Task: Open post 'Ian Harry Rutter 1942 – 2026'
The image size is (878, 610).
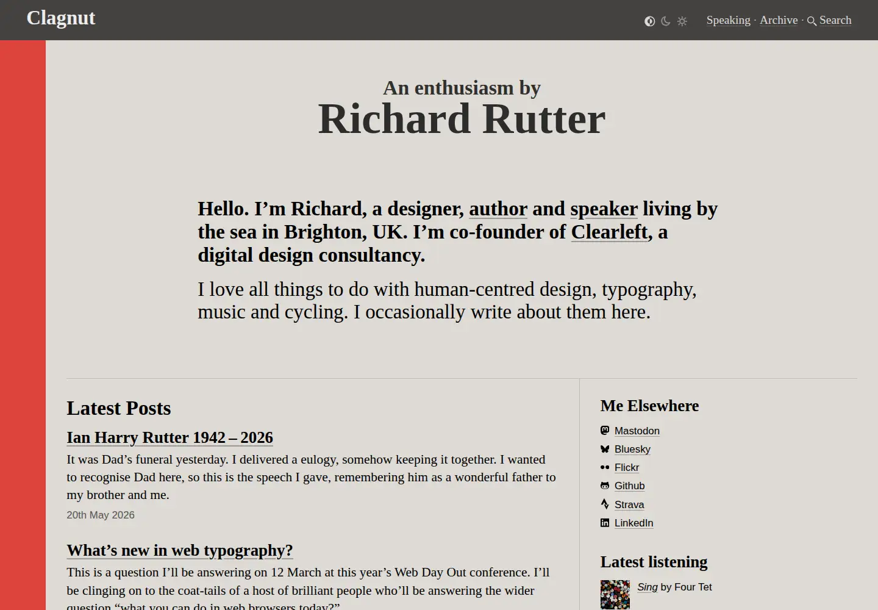Action: click(x=170, y=437)
